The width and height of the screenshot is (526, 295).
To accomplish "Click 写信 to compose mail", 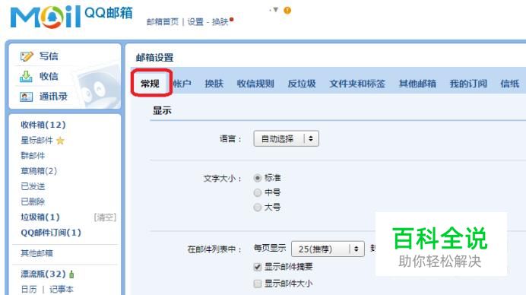I will tap(49, 56).
